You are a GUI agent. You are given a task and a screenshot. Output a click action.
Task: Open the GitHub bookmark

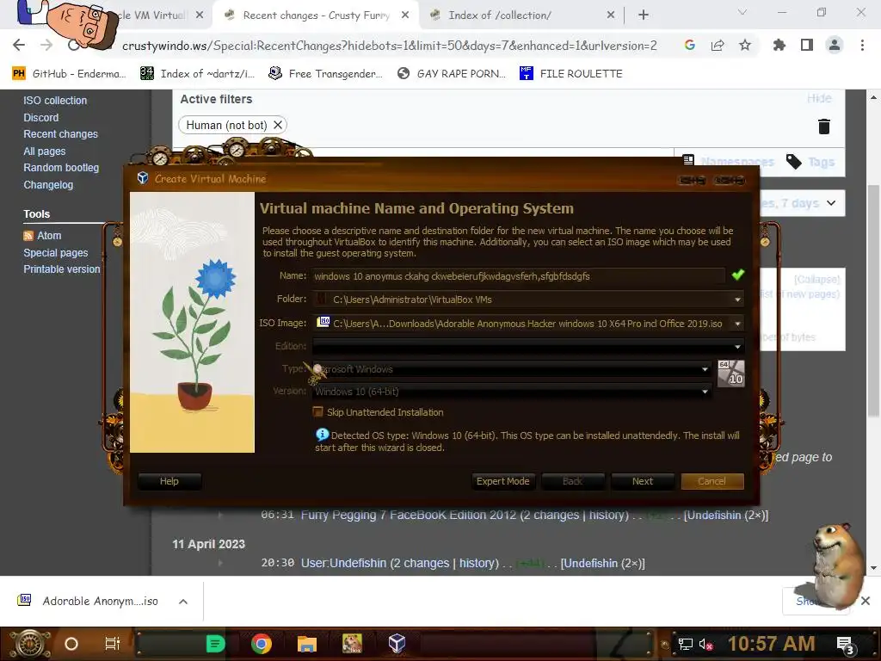(69, 73)
